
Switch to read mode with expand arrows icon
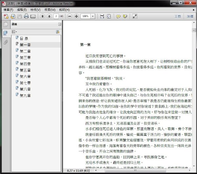tap(135, 16)
